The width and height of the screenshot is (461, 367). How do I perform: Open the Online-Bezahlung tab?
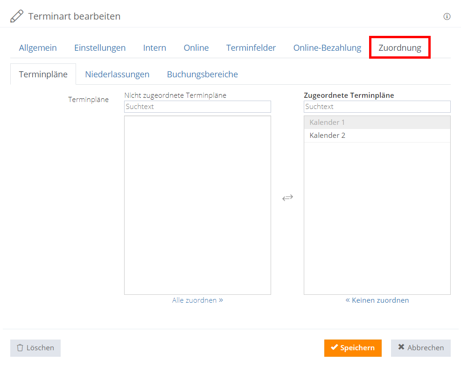point(327,48)
